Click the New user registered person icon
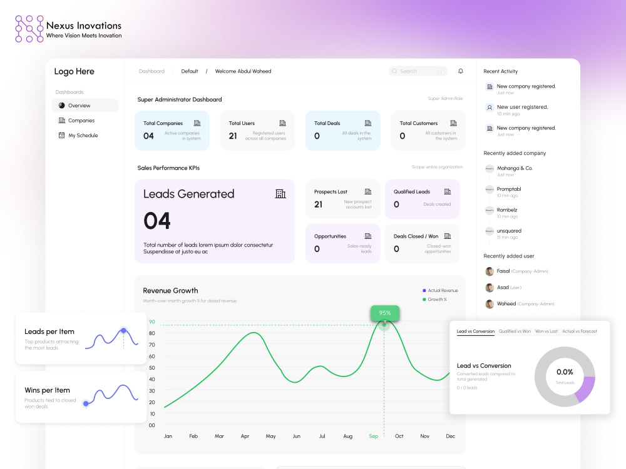Screen dimensions: 626x469 [x=490, y=108]
